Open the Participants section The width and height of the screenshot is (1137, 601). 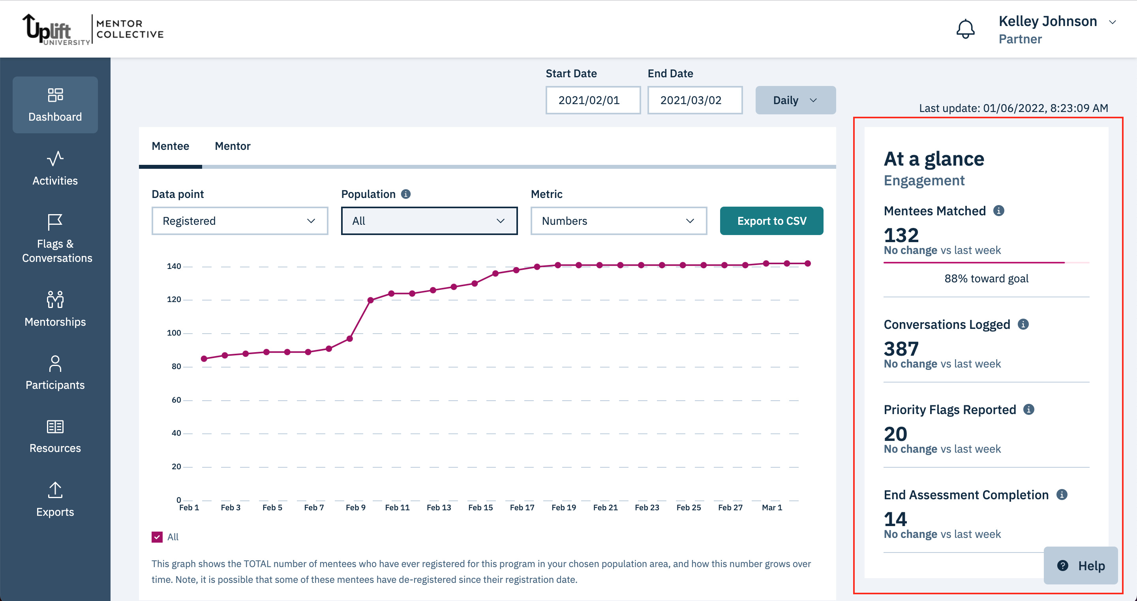pyautogui.click(x=55, y=373)
